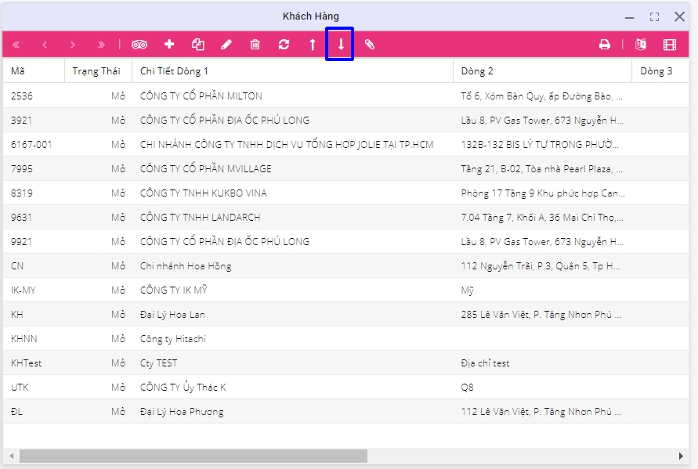
Task: Sort by the Mã column header
Action: [x=18, y=71]
